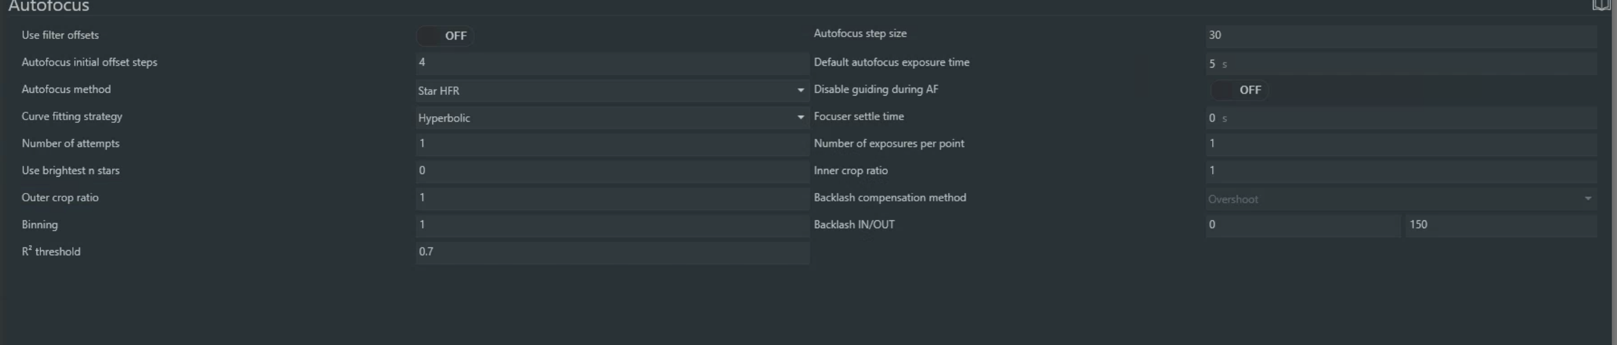Click the Use brightest n stars field
1617x345 pixels.
pos(611,171)
